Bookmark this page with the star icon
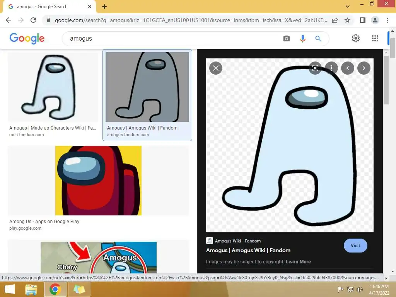Image resolution: width=396 pixels, height=297 pixels. (347, 20)
